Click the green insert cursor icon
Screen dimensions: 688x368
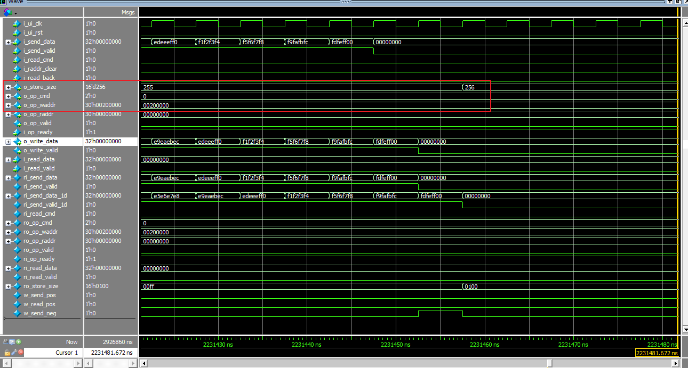(19, 342)
